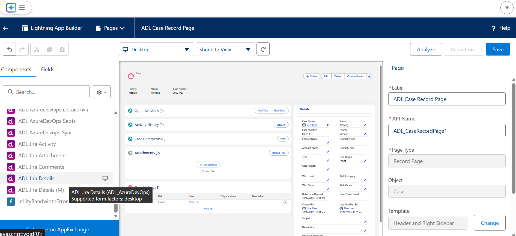Click the Follow button
Screen dimensions: 516x236
[x=312, y=76]
